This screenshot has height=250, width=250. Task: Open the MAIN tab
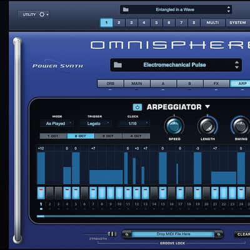pos(137,84)
